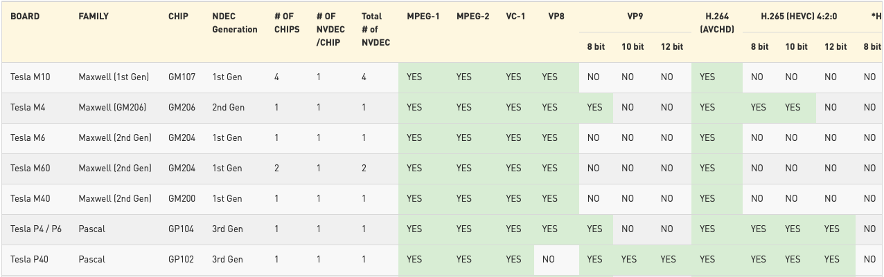The height and width of the screenshot is (277, 884).
Task: Click the MPEG-2 column header
Action: (x=472, y=16)
